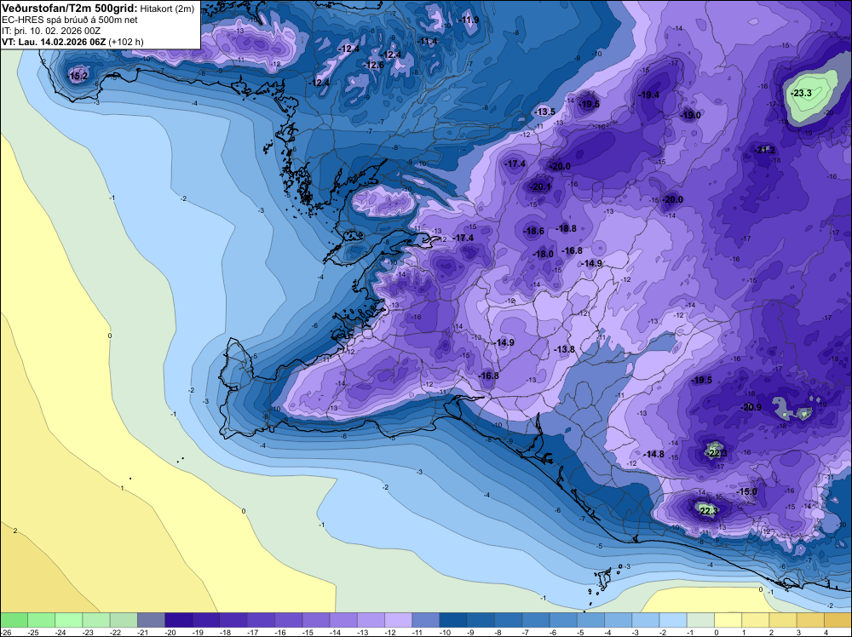Viewport: 852px width, 637px height.
Task: Click the -23.3 temperature value on the map
Action: pos(802,93)
